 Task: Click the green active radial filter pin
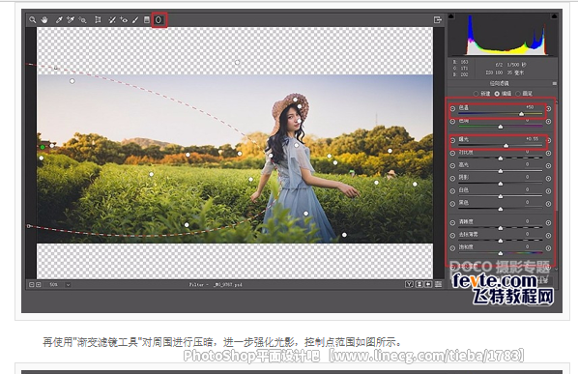43,147
